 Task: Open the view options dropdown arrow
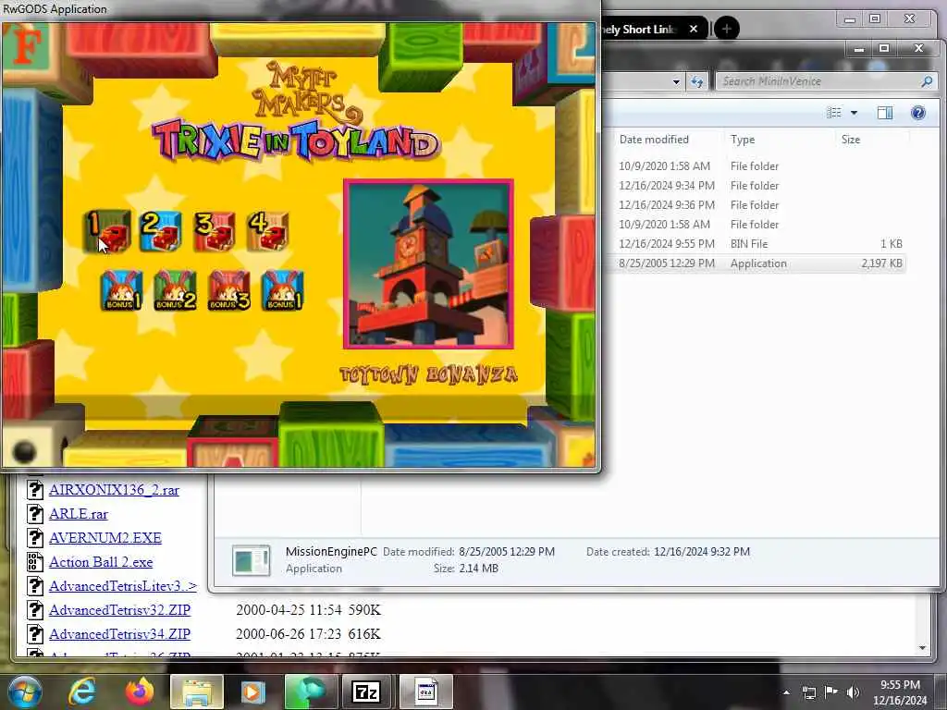[854, 113]
